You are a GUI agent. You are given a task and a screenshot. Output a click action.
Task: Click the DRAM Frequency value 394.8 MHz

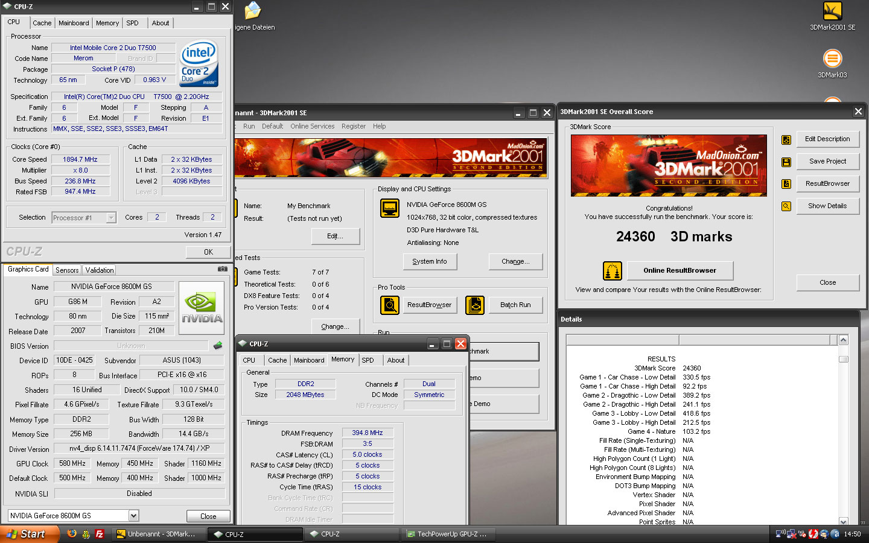(368, 433)
